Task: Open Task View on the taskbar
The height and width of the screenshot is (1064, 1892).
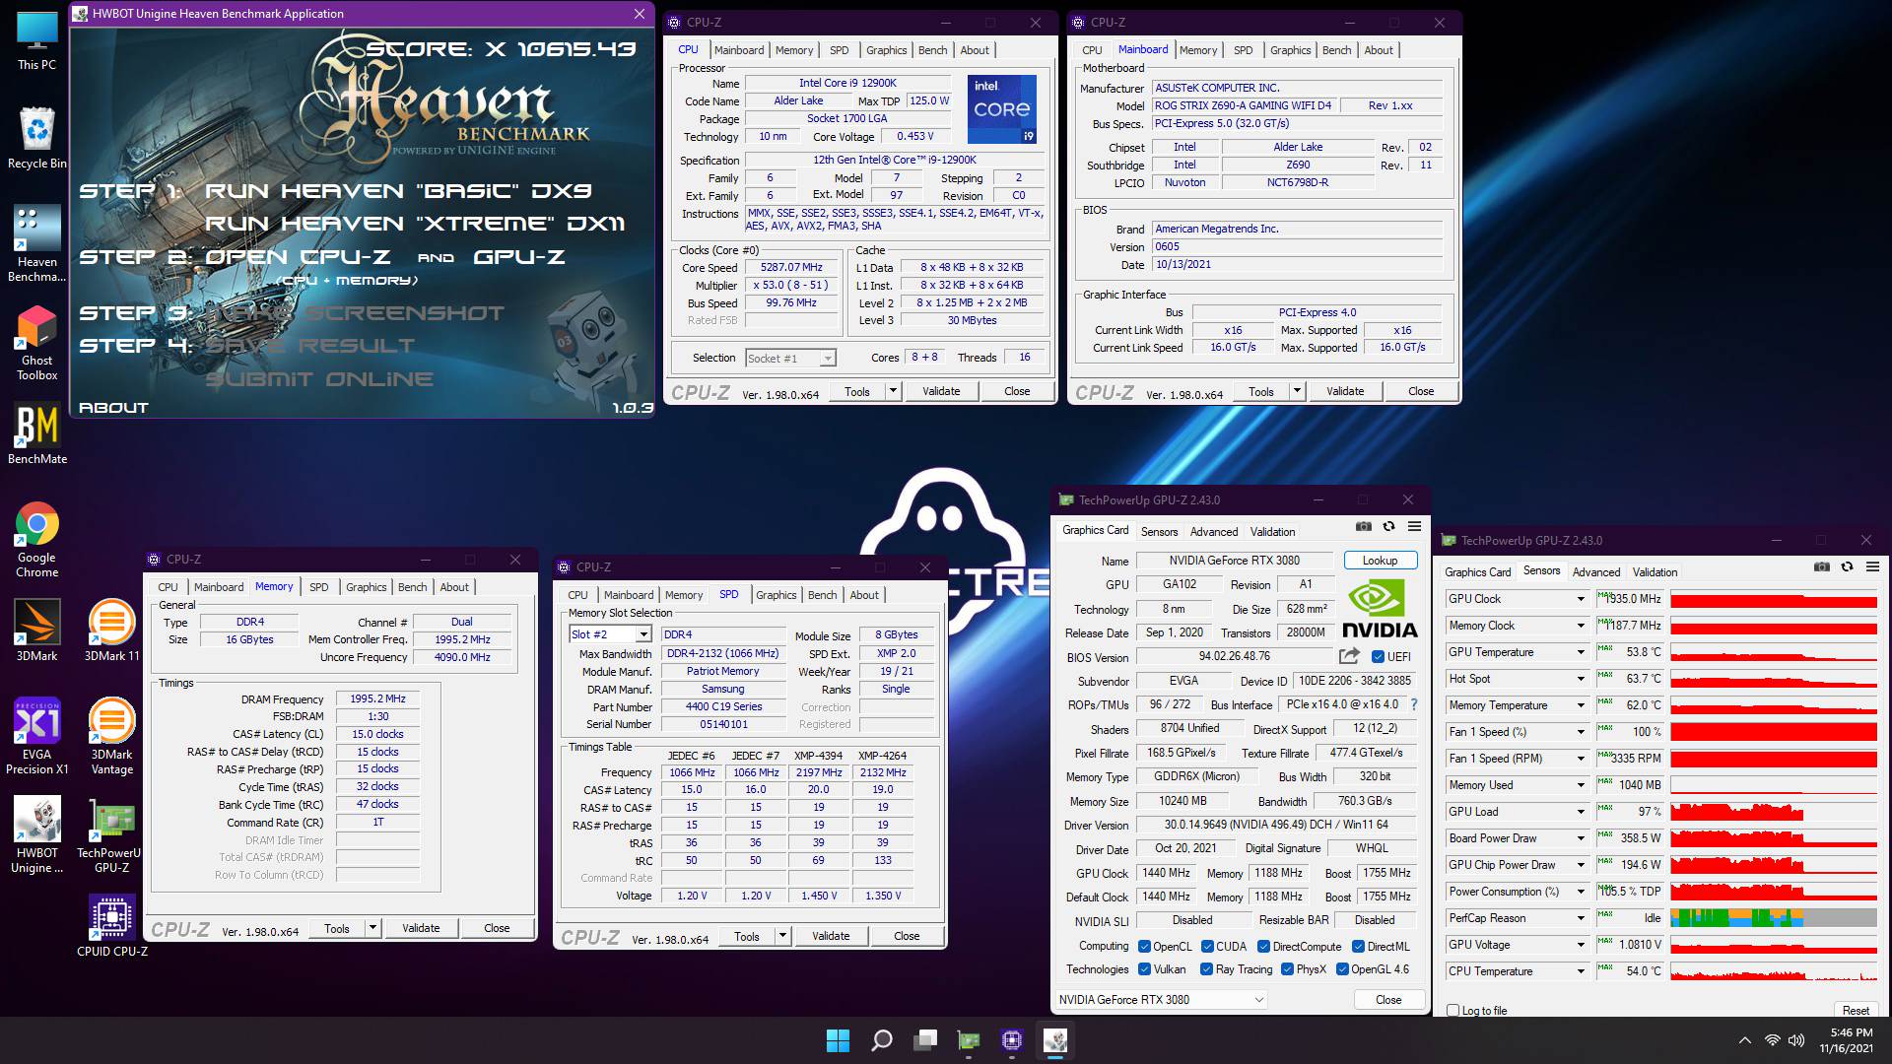Action: [x=925, y=1040]
